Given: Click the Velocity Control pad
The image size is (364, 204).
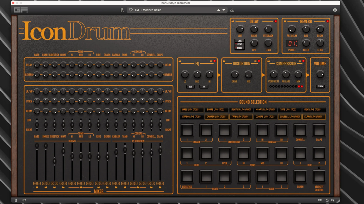Looking at the screenshot, I should 319,177.
